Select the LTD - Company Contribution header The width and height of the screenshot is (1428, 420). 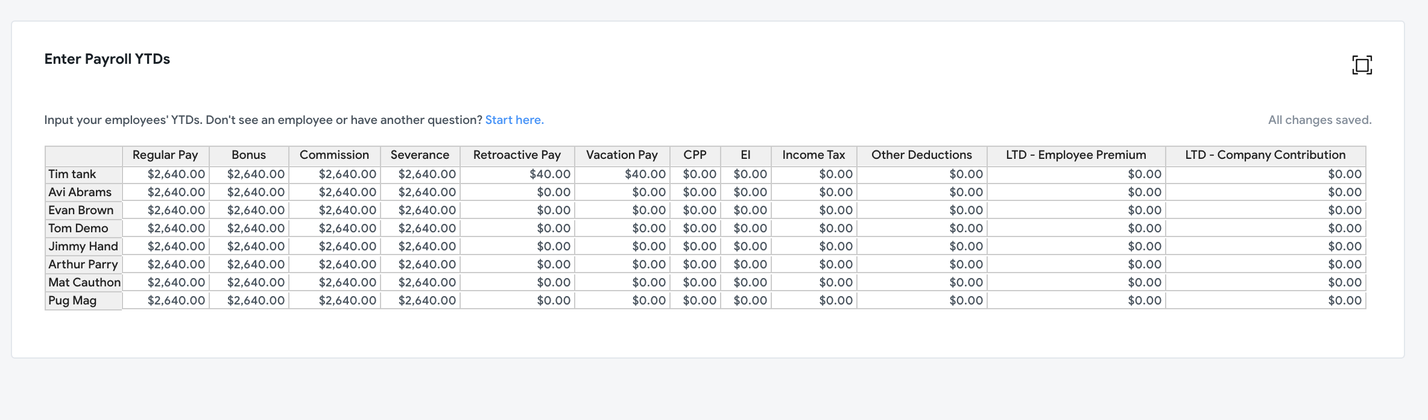pos(1266,155)
